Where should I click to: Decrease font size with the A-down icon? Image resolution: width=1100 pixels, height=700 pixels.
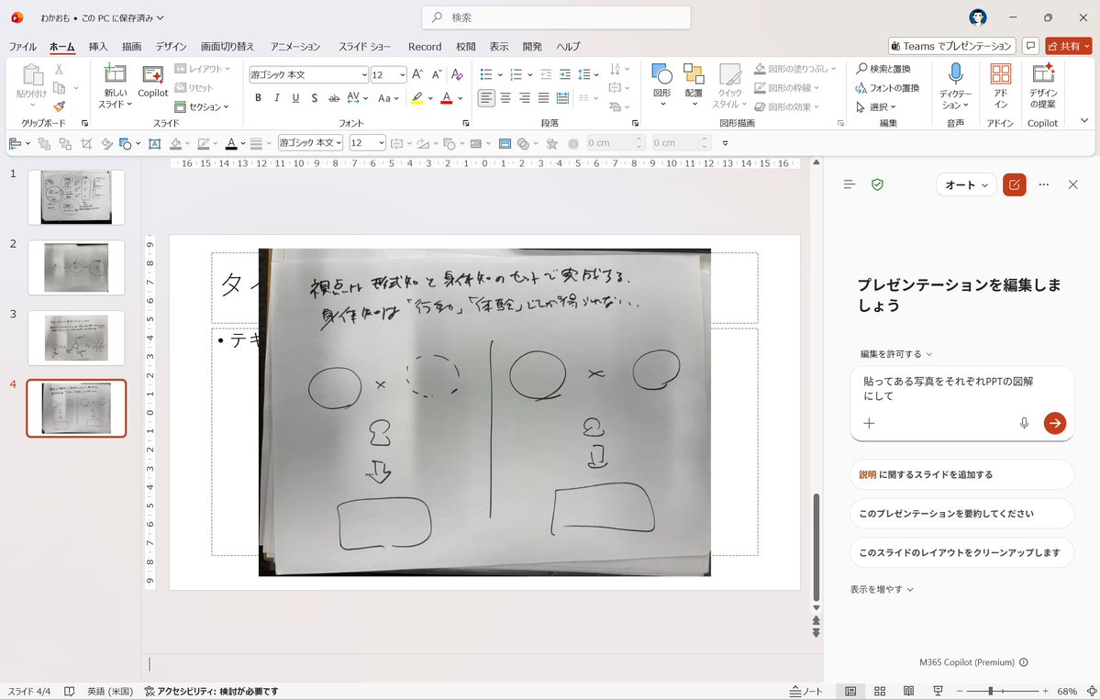(437, 74)
